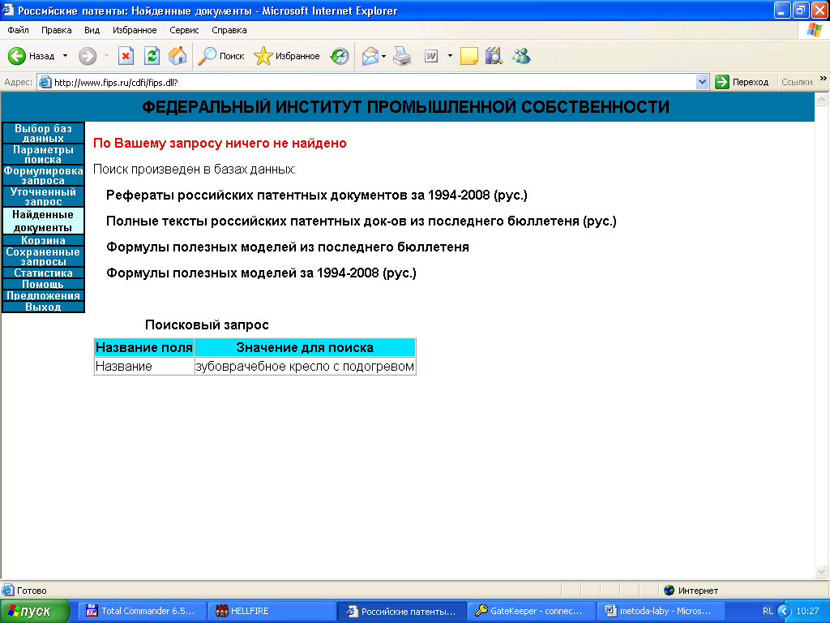The height and width of the screenshot is (623, 830).
Task: Open the Messenger people icon
Action: [x=521, y=56]
